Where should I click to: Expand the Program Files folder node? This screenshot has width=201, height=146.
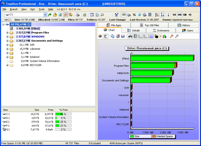pyautogui.click(x=7, y=33)
